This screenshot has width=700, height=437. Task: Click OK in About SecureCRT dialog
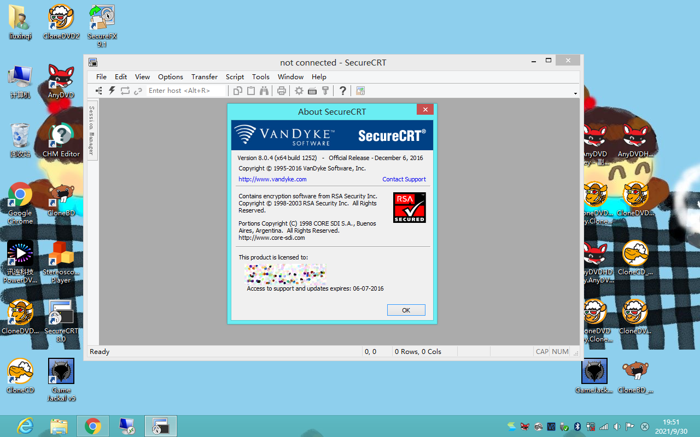406,310
